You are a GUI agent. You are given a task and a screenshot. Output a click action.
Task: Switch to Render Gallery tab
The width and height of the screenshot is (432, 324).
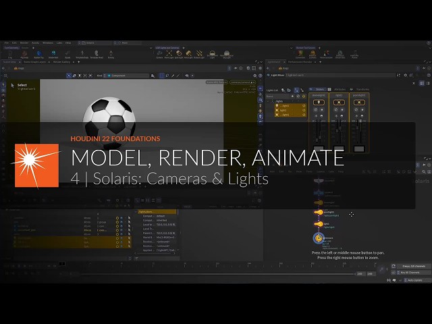click(61, 62)
